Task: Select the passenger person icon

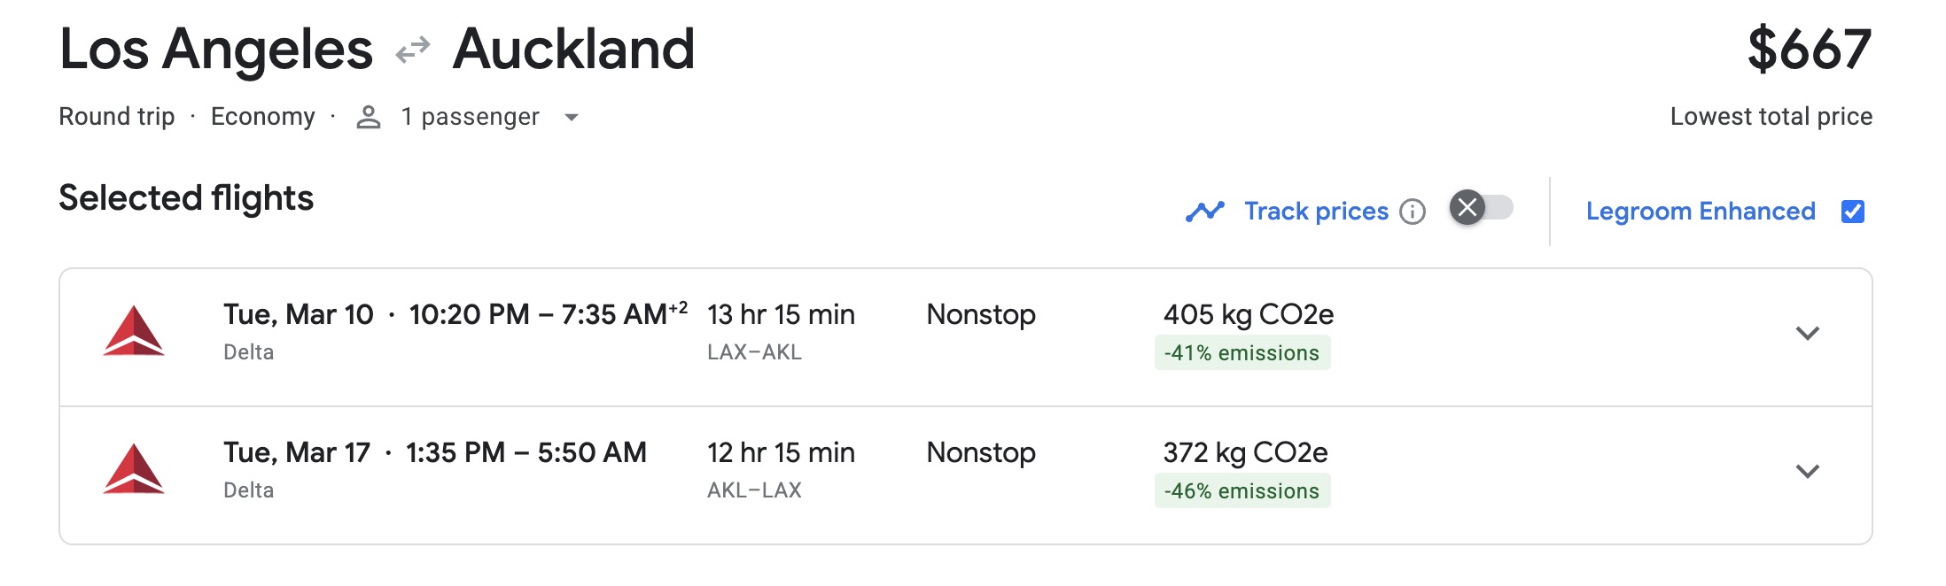Action: tap(367, 116)
